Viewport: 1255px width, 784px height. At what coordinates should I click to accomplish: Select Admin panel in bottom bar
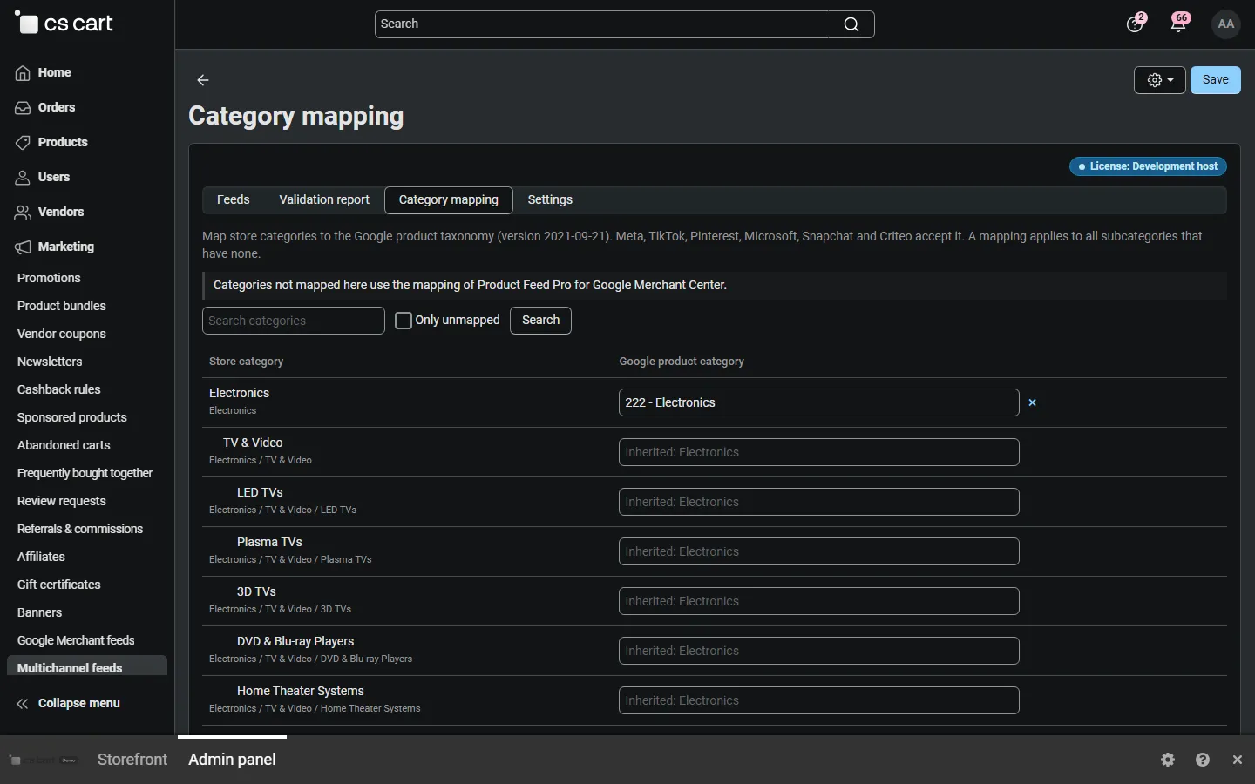click(x=232, y=760)
